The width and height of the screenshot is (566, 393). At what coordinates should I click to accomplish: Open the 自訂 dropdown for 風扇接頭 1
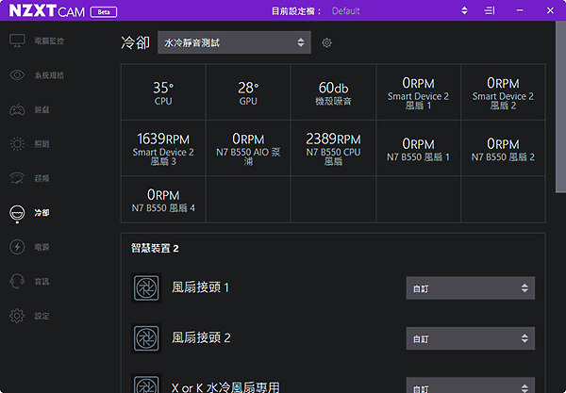coord(471,288)
